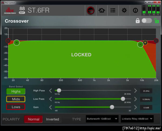The height and width of the screenshot is (131, 162).
Task: Select the yellow M node on graph
Action: pyautogui.click(x=145, y=42)
